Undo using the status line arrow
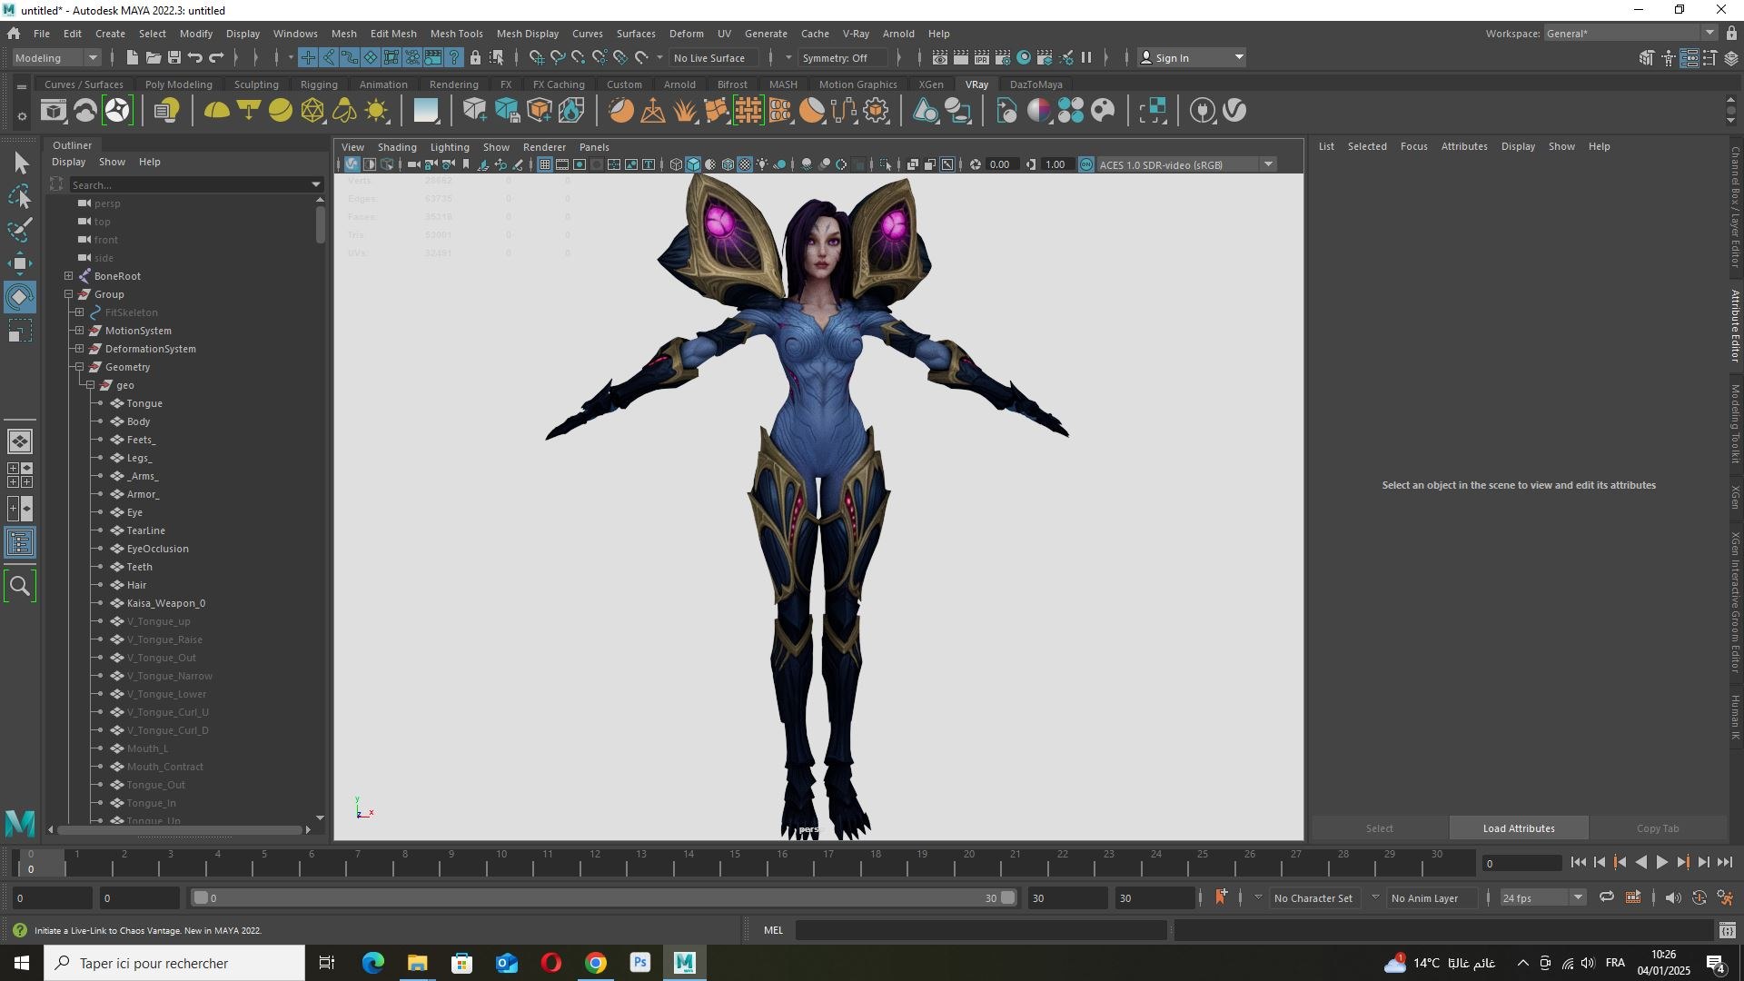The height and width of the screenshot is (981, 1744). [x=194, y=57]
